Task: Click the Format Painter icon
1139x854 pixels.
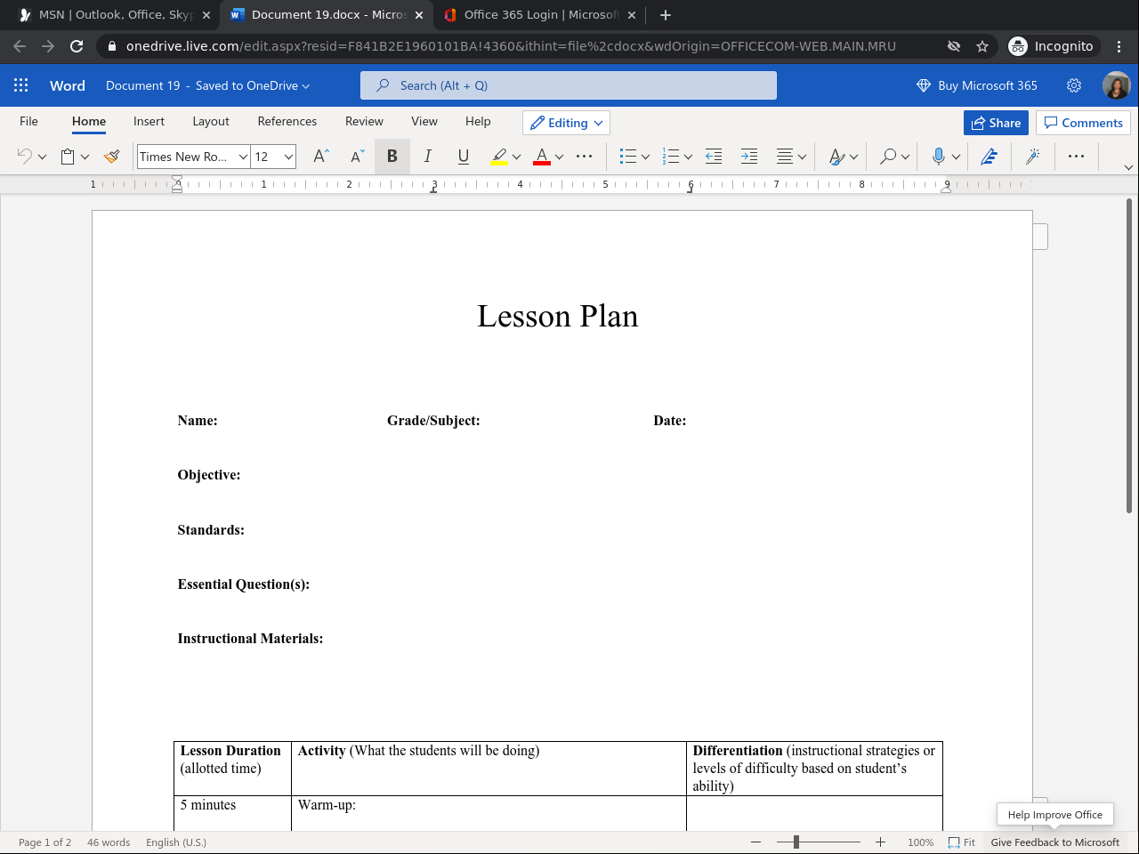Action: (111, 157)
